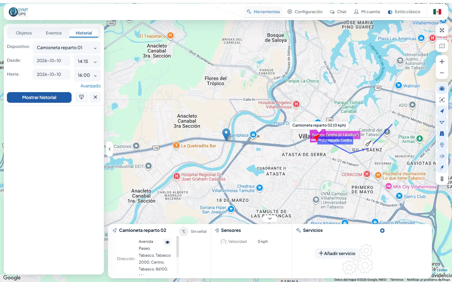Image resolution: width=452 pixels, height=282 pixels.
Task: Switch to the Eventos tab
Action: coord(54,33)
